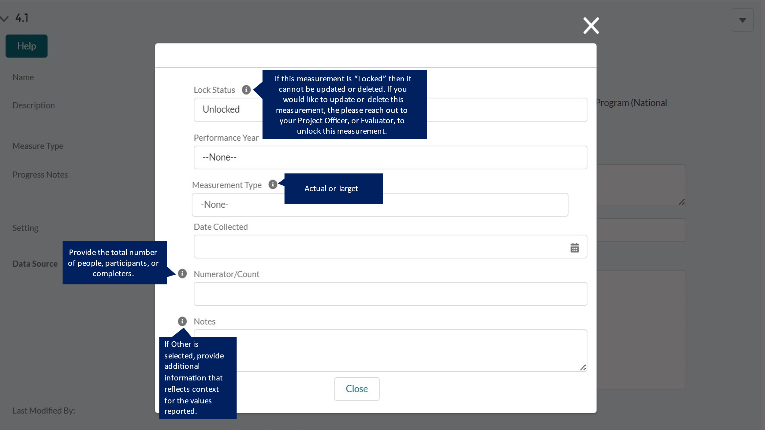Click the Help button
Viewport: 765px width, 430px height.
pyautogui.click(x=27, y=46)
